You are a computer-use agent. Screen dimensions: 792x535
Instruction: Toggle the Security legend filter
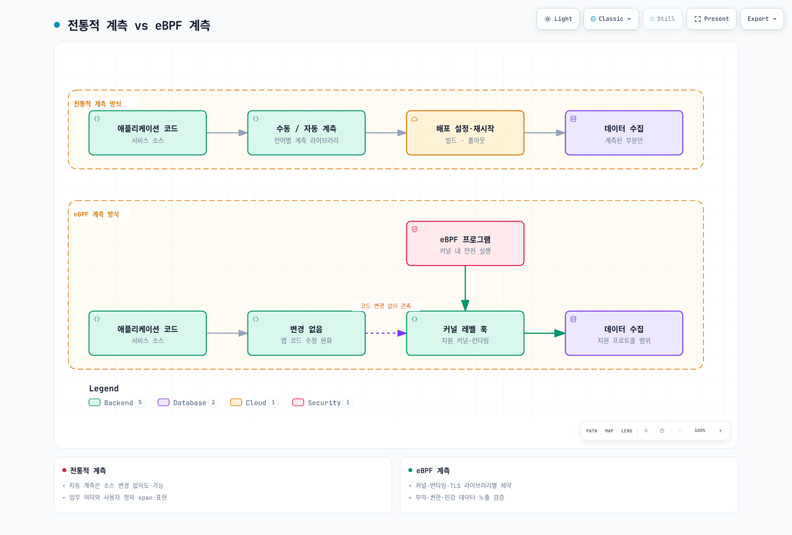(322, 403)
